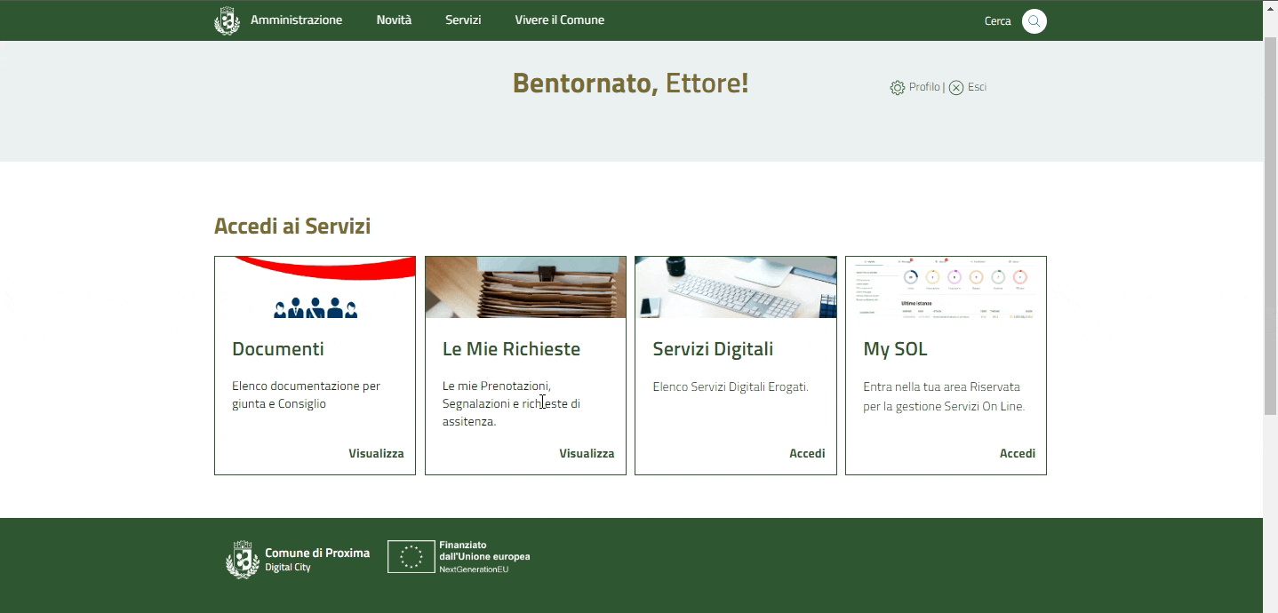1278x613 pixels.
Task: Click the keyboard image on Servizi Digitali
Action: pos(735,288)
